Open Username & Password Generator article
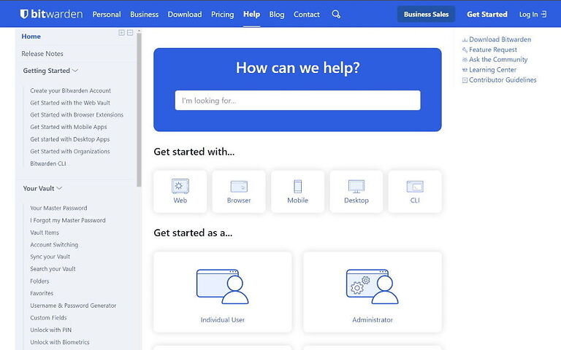 click(73, 306)
